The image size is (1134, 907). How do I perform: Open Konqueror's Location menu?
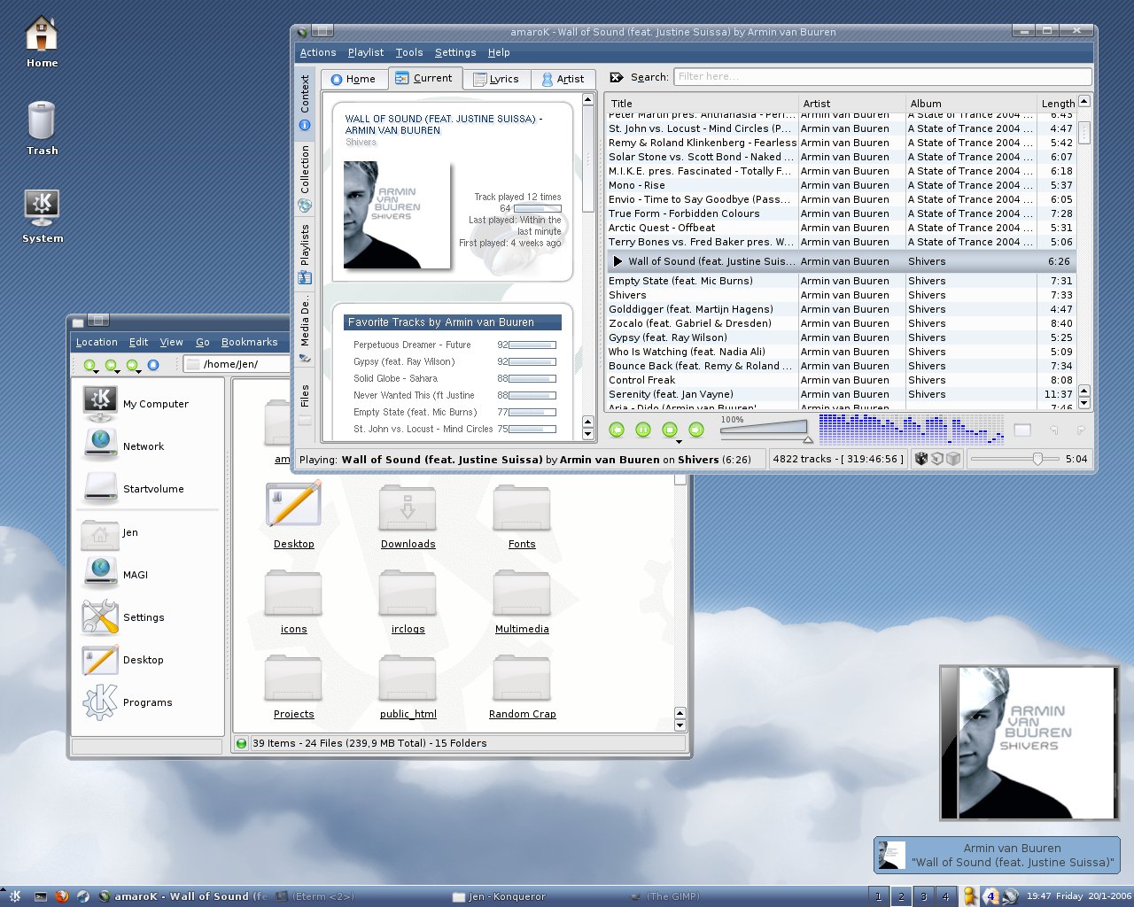coord(97,342)
